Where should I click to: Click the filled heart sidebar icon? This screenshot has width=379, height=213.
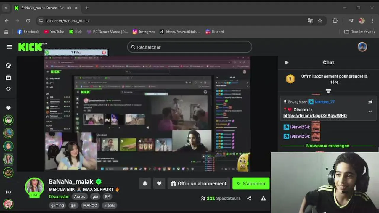(x=8, y=108)
